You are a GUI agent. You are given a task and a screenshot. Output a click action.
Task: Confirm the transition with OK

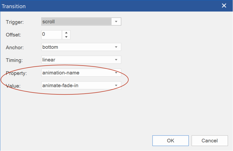pos(170,141)
